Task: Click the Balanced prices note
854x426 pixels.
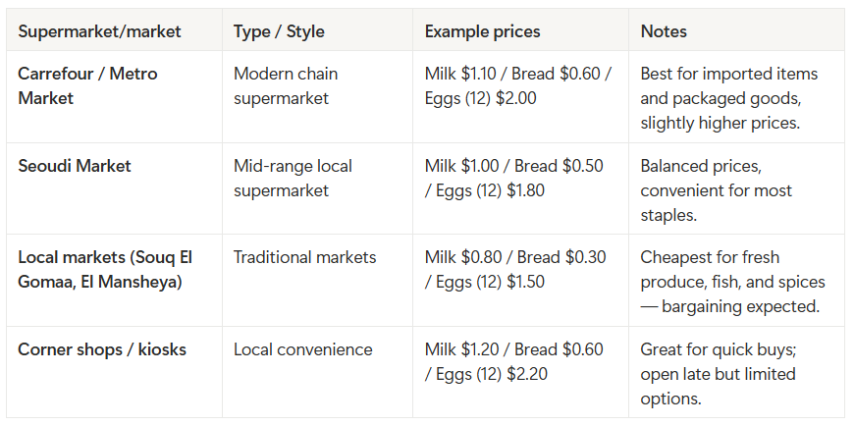Action: [716, 190]
